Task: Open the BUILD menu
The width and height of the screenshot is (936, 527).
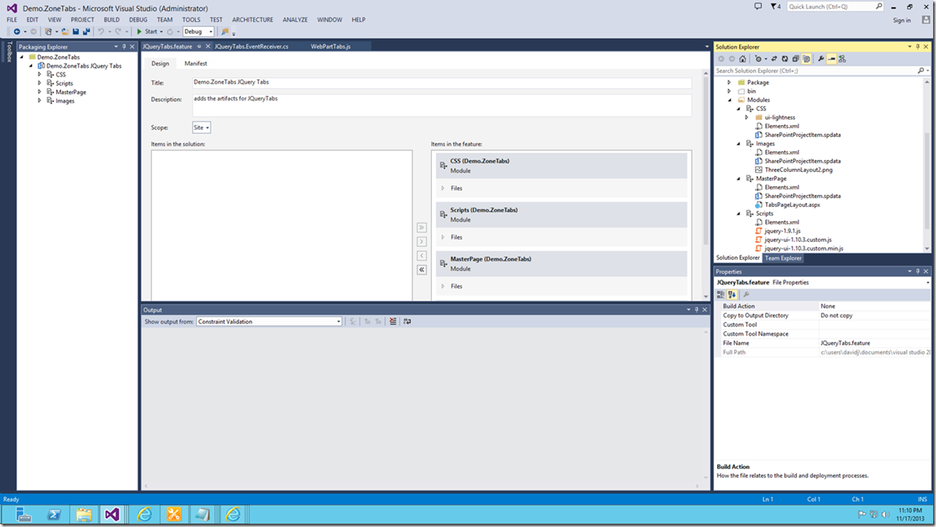Action: [112, 20]
